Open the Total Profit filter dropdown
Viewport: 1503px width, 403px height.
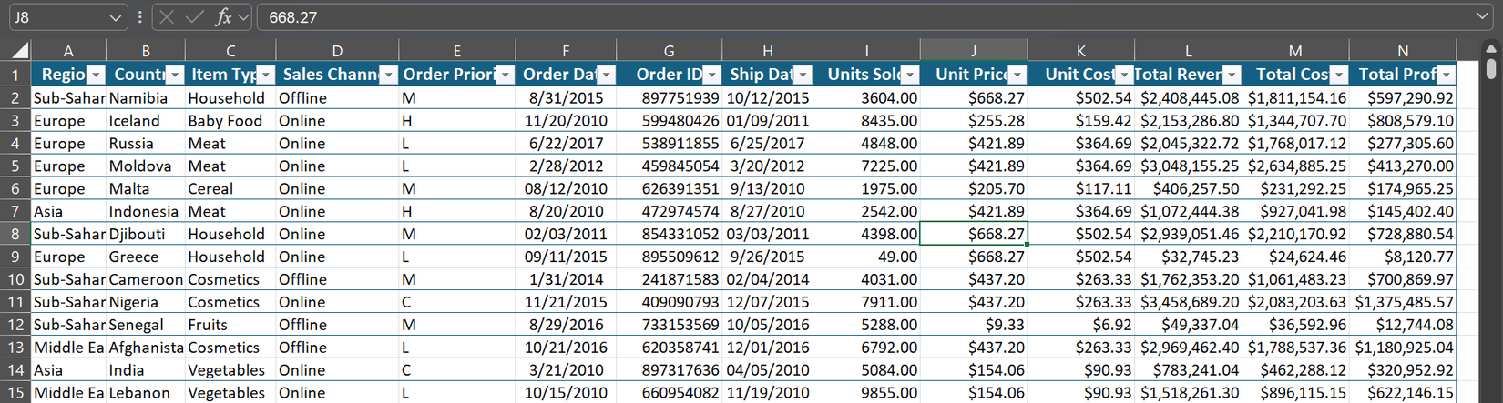tap(1446, 75)
